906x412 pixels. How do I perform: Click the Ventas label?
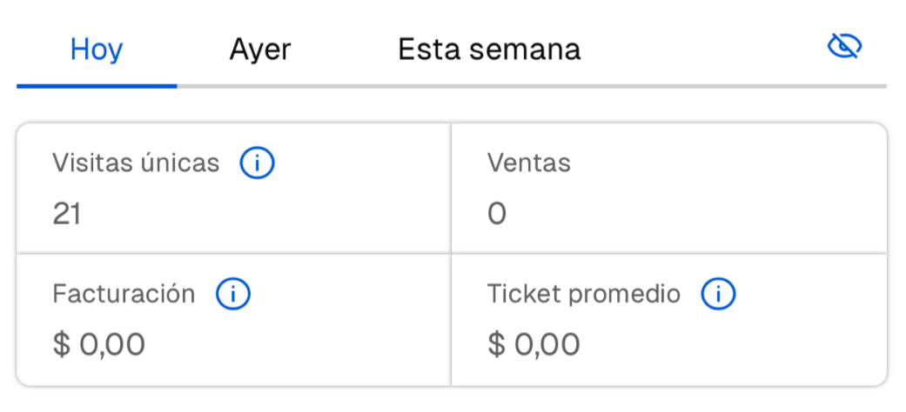tap(529, 163)
